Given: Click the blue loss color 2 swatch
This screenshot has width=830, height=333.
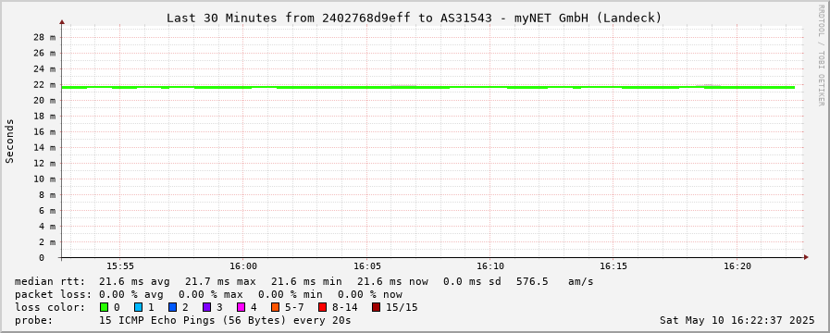Looking at the screenshot, I should [x=172, y=307].
